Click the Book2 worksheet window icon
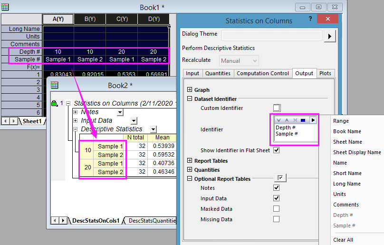The height and width of the screenshot is (245, 384). point(54,85)
